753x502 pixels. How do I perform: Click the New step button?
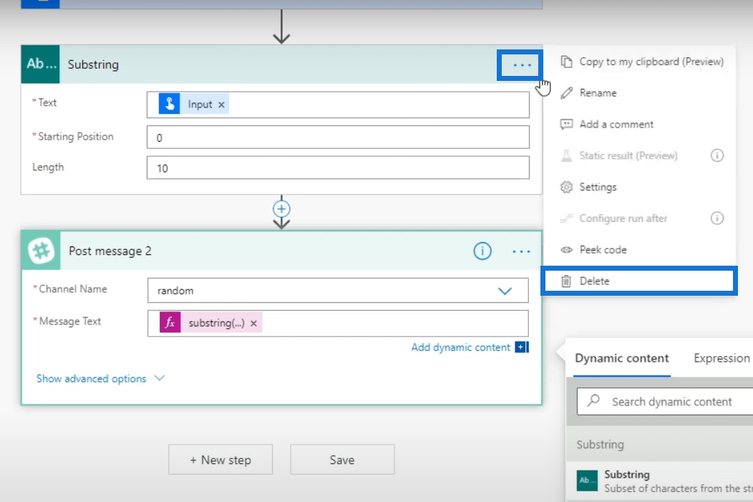click(220, 460)
